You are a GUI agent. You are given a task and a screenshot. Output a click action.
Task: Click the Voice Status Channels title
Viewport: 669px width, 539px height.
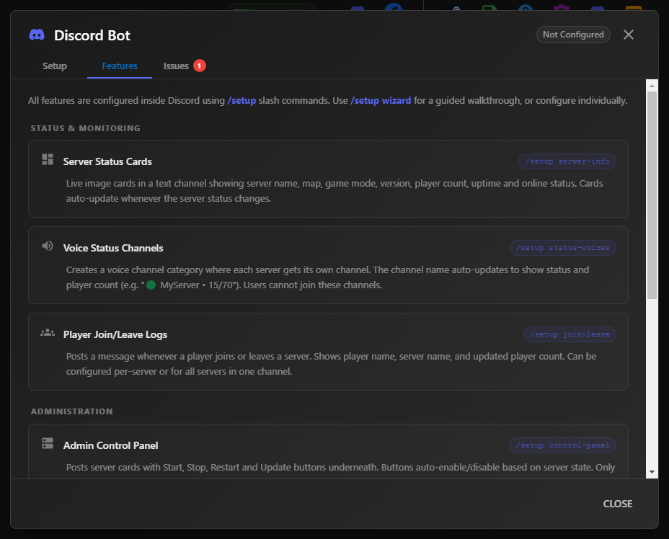[113, 248]
